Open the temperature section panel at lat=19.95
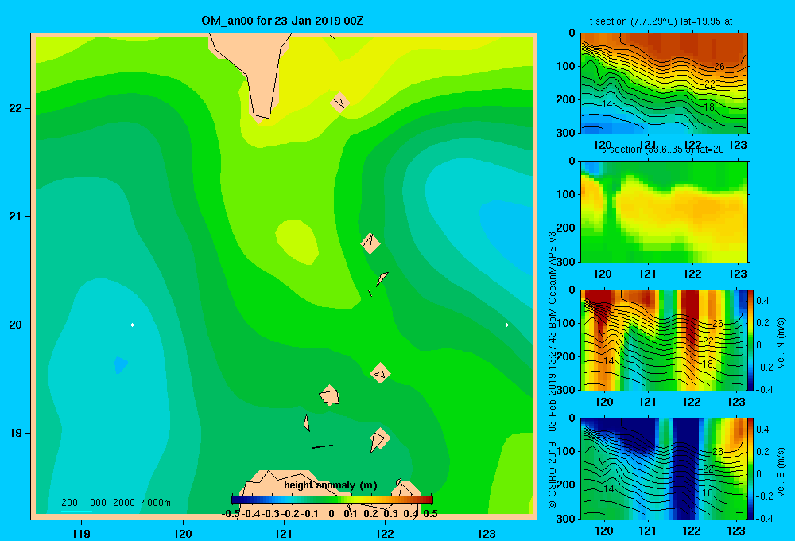The height and width of the screenshot is (541, 795). (x=664, y=84)
